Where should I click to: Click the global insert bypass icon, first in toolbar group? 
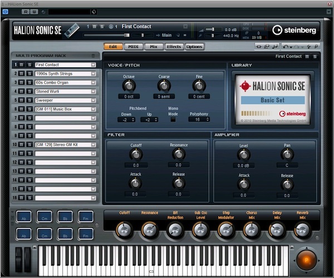(x=259, y=46)
